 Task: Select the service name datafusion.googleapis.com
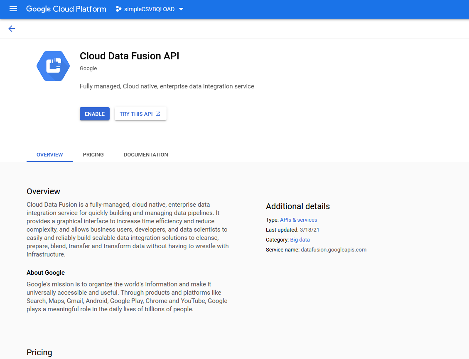pos(334,249)
